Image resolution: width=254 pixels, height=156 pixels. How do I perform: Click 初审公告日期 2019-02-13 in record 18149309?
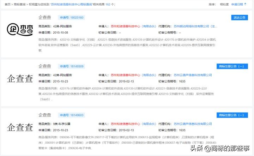pyautogui.click(x=126, y=81)
